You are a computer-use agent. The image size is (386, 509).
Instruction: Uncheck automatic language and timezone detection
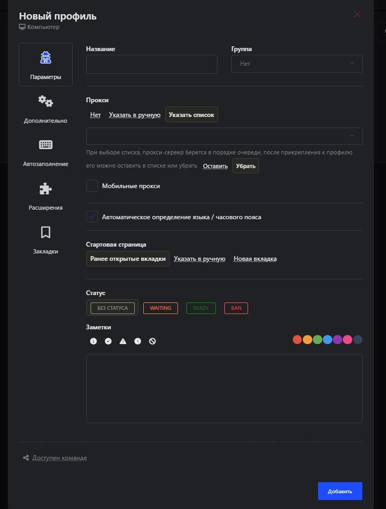pyautogui.click(x=92, y=217)
